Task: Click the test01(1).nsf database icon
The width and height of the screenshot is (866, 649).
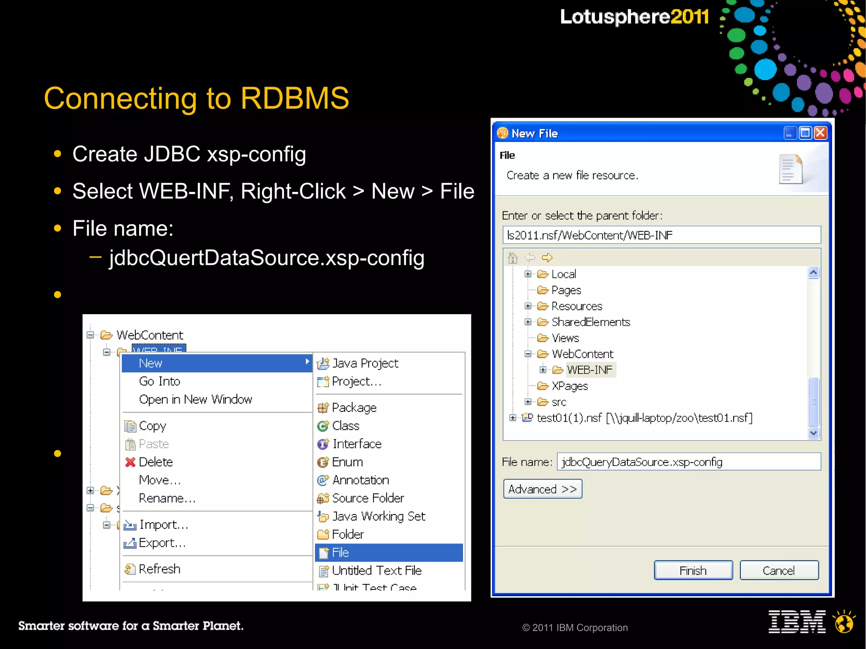Action: (x=527, y=418)
